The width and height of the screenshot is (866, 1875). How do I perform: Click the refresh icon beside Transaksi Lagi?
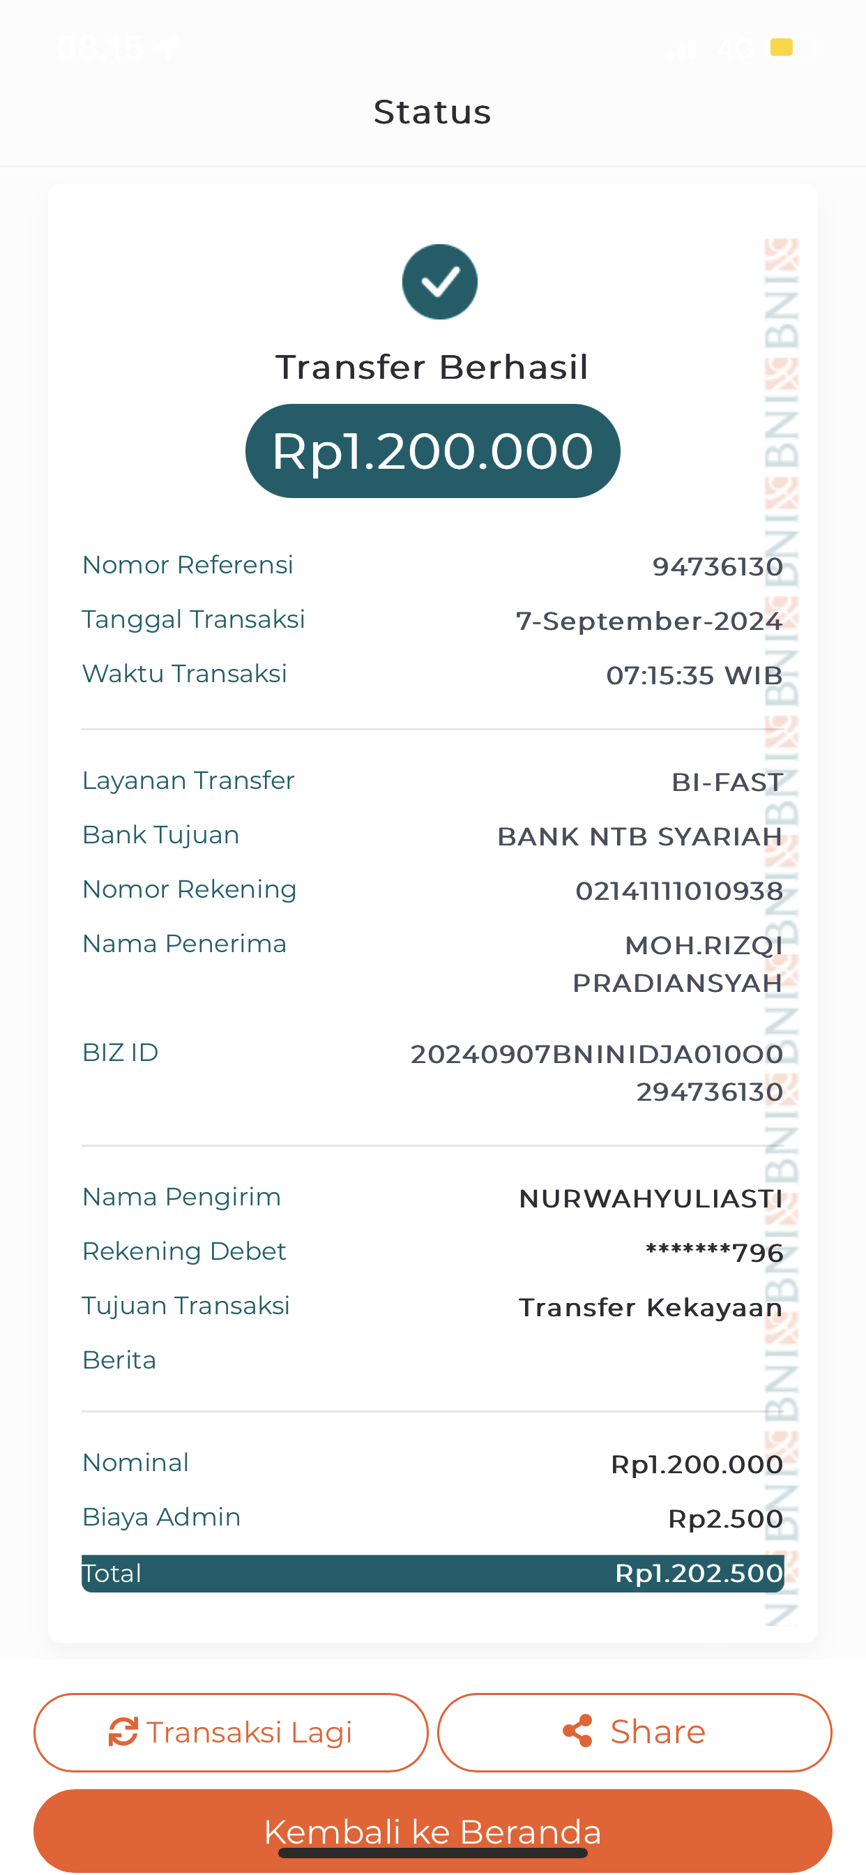[x=123, y=1731]
